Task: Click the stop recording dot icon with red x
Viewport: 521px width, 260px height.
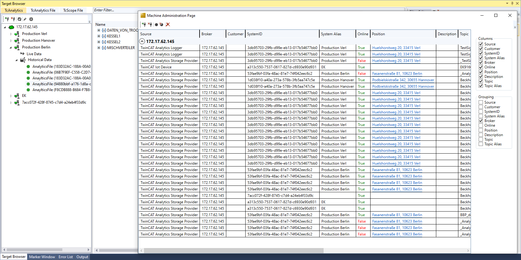Action: [x=161, y=25]
